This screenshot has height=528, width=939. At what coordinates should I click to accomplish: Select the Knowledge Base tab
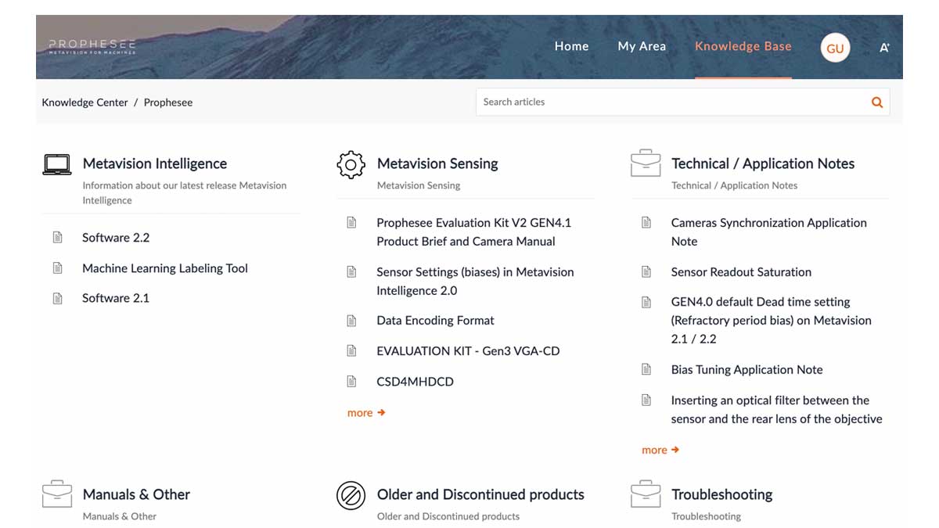[743, 46]
